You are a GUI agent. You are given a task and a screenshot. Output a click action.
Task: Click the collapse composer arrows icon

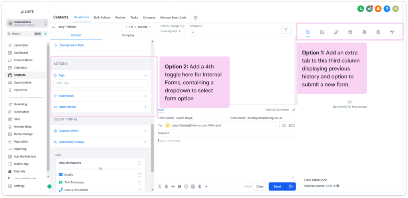[x=294, y=110]
